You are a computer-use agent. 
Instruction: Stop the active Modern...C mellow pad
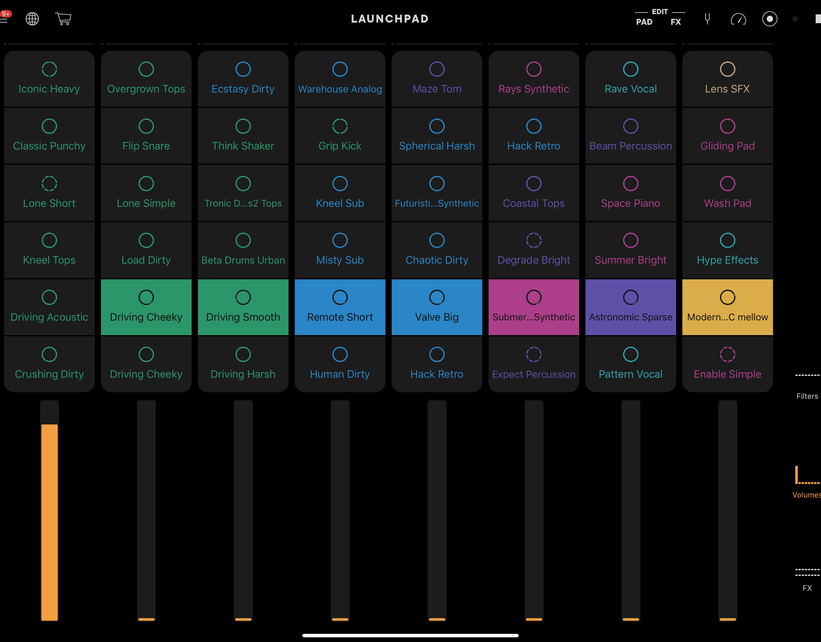click(728, 307)
